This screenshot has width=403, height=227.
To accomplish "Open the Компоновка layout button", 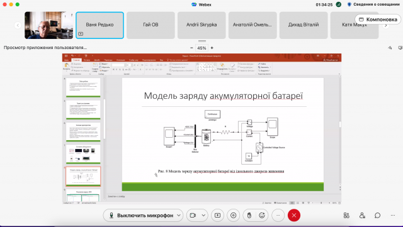I will tap(378, 19).
